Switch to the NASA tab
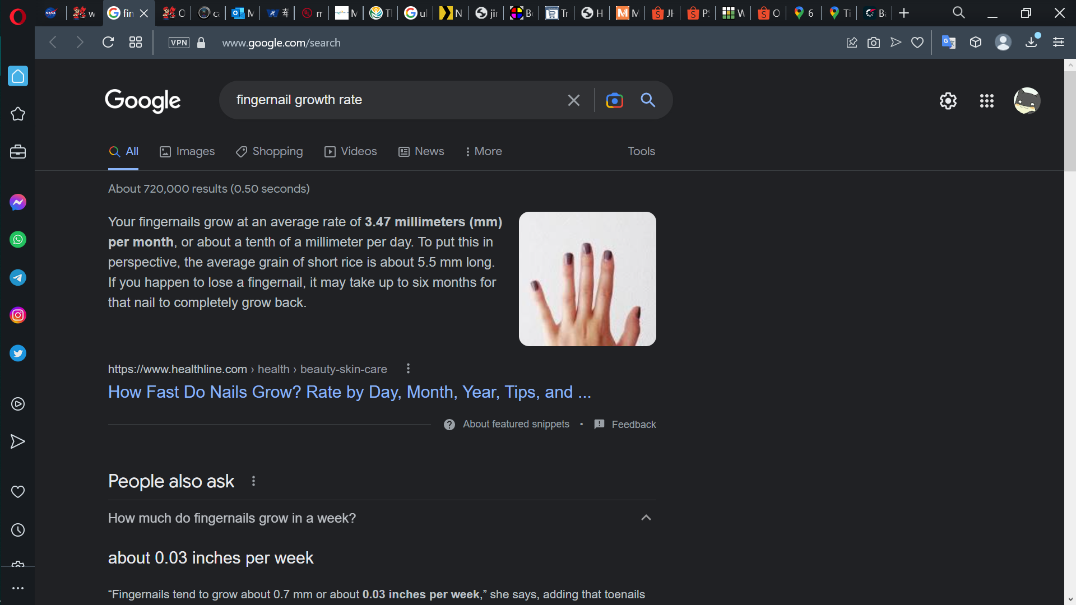Viewport: 1076px width, 605px height. point(51,13)
